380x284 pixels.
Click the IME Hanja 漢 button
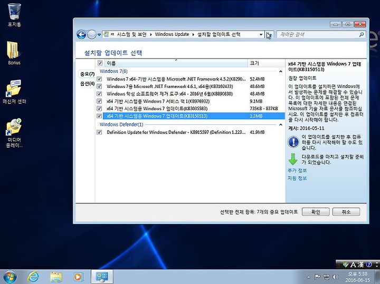click(361, 265)
